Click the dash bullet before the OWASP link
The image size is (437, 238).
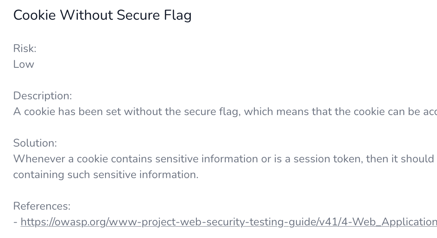(15, 222)
